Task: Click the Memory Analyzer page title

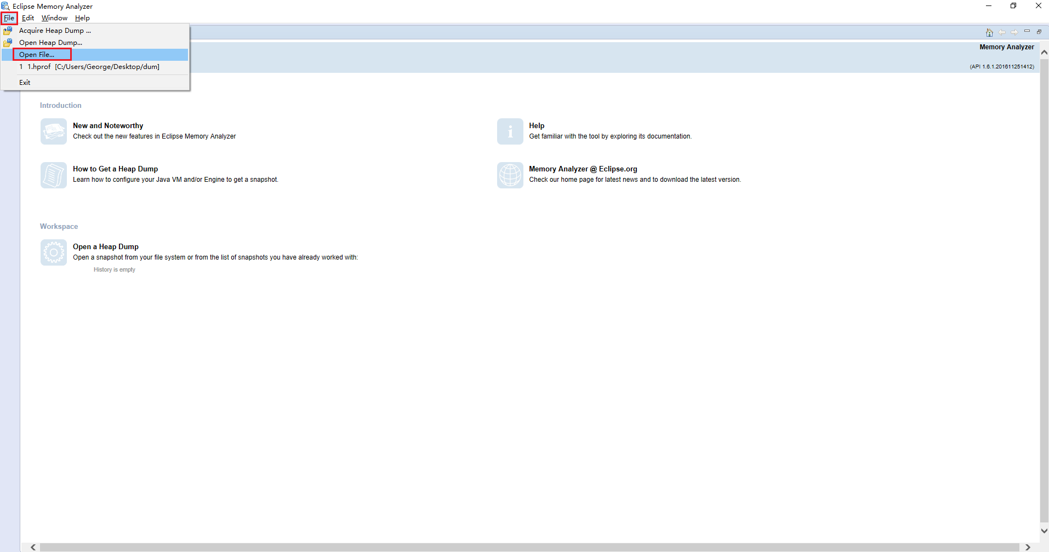Action: click(1007, 47)
